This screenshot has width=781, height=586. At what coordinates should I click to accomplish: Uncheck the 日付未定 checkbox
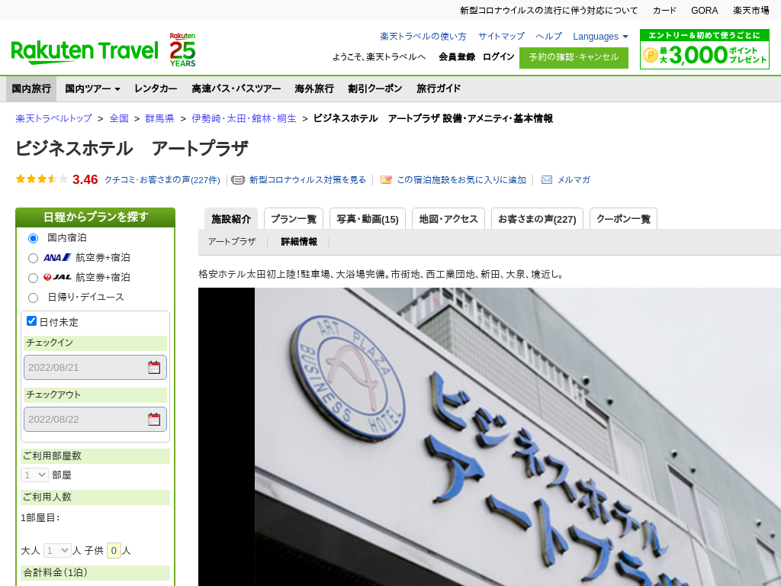[x=31, y=321]
